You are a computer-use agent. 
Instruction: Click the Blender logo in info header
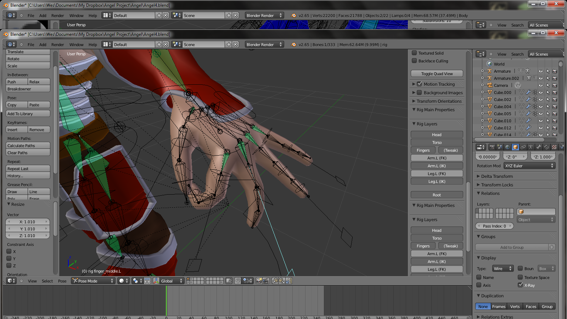click(x=293, y=45)
